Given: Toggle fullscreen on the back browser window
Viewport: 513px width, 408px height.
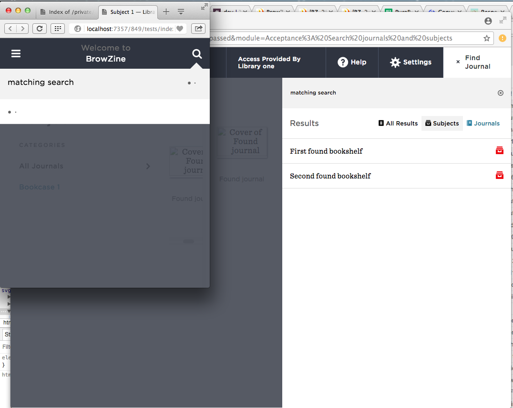Looking at the screenshot, I should tap(503, 21).
